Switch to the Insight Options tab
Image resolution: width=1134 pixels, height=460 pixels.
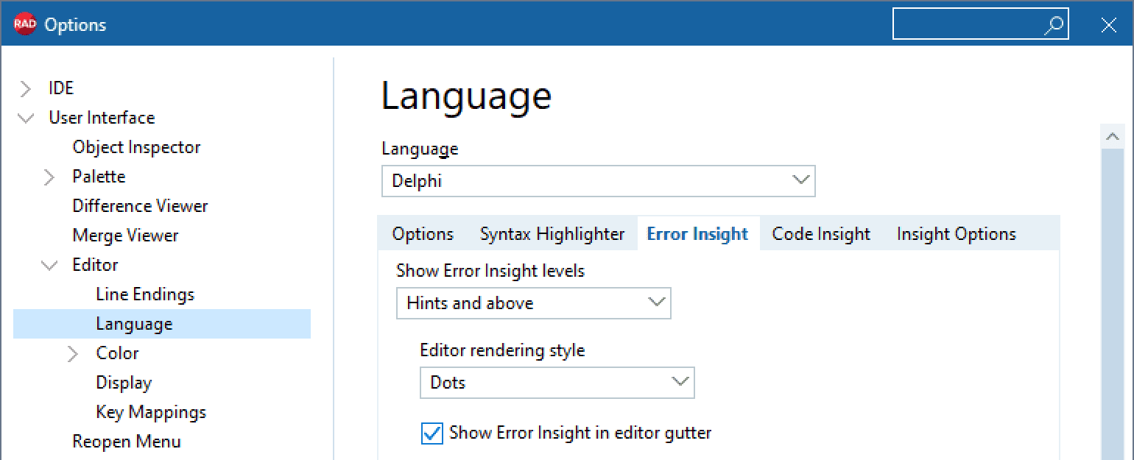[956, 234]
